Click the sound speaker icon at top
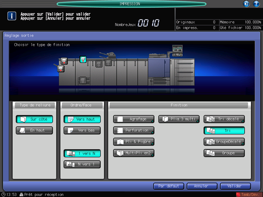The image size is (263, 197). (246, 4)
